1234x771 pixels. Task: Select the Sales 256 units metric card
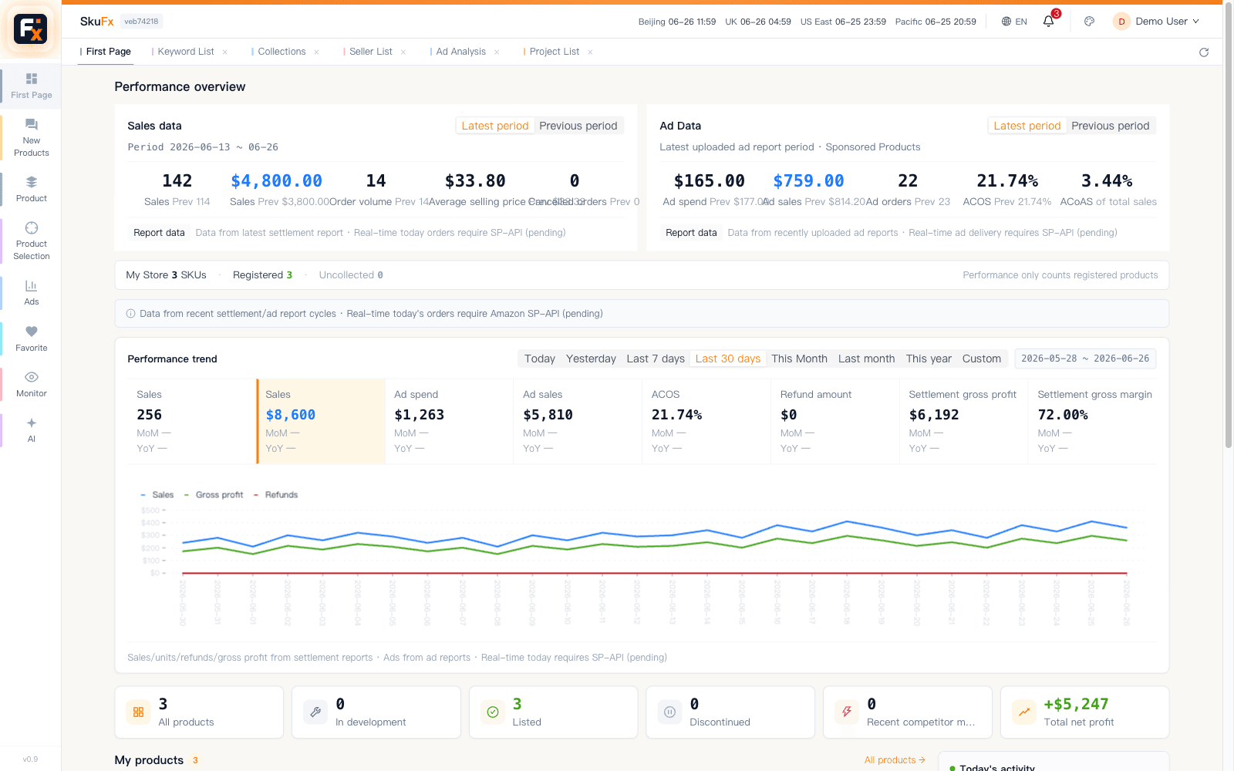(x=191, y=421)
